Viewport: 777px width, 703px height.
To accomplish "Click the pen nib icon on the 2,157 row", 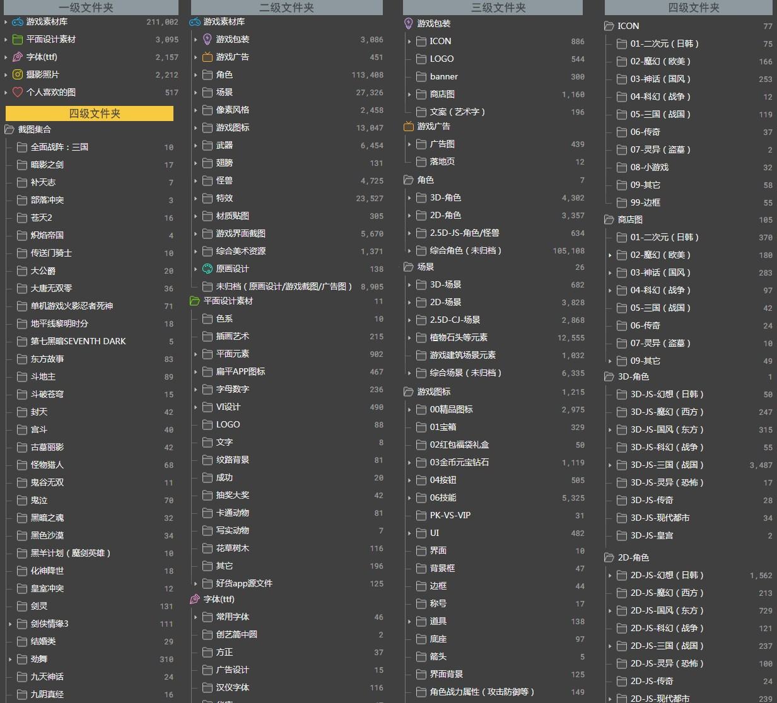I will [x=18, y=57].
